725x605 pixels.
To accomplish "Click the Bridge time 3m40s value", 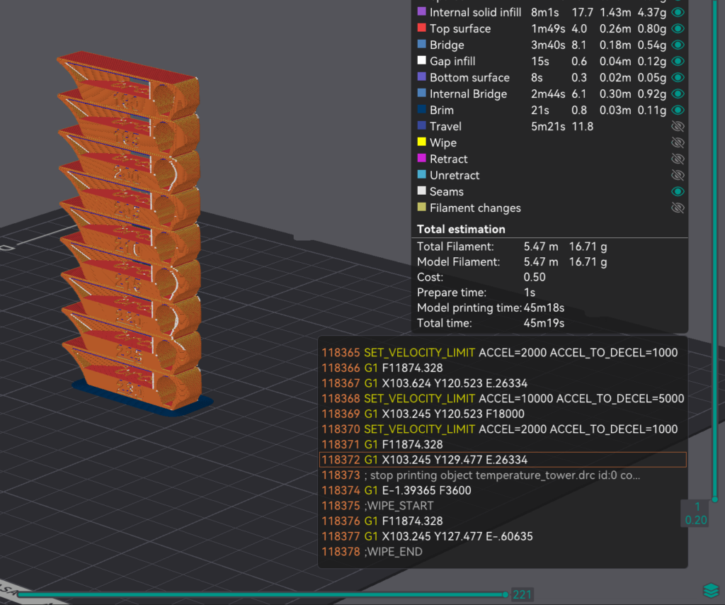I will coord(548,45).
